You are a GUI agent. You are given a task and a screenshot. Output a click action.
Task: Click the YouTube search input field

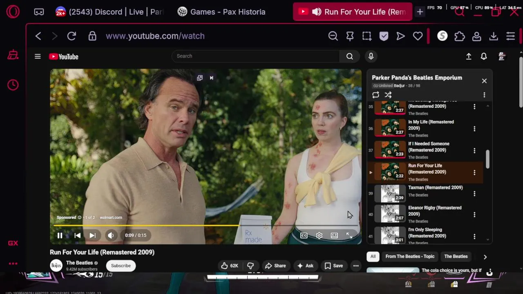pos(256,56)
